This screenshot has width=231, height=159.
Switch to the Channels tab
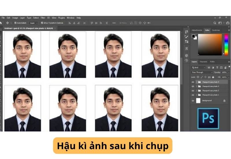[x=203, y=62]
